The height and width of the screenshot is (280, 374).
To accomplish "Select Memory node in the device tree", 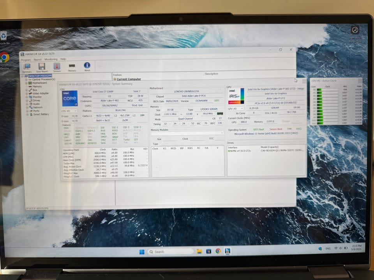I will click(37, 86).
